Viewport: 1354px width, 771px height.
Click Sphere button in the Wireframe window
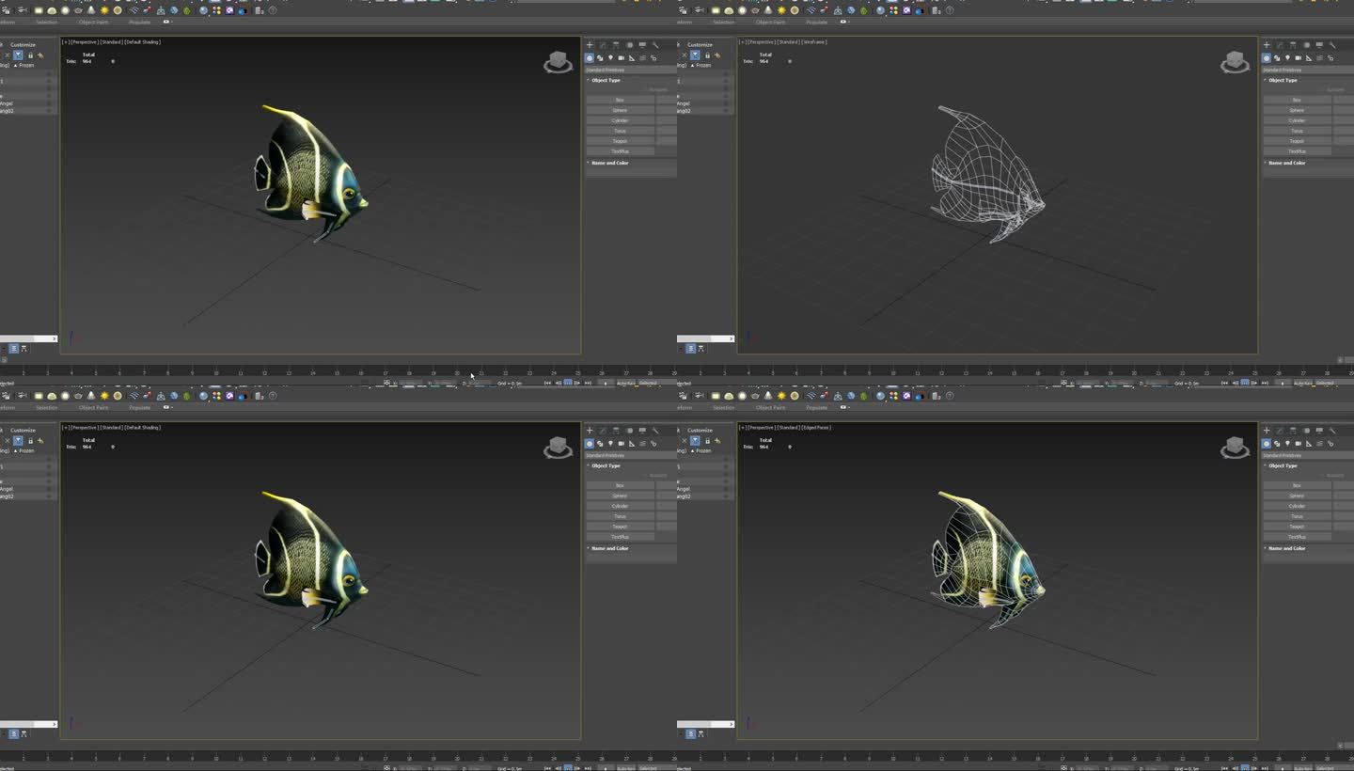point(1297,110)
